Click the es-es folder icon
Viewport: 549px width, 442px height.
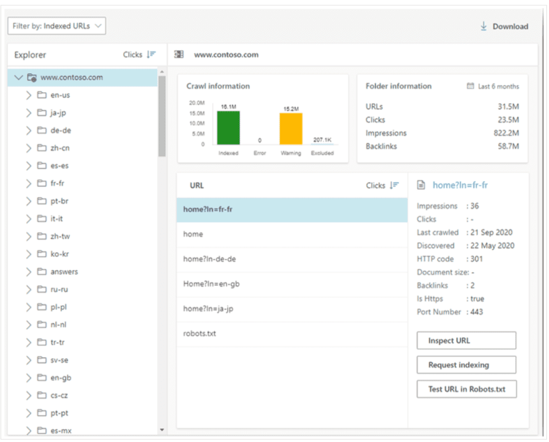click(x=42, y=165)
